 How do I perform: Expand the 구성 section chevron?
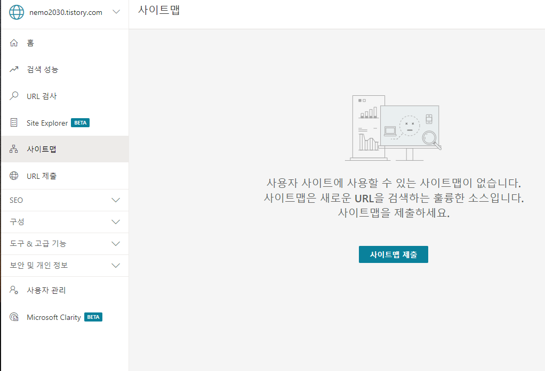(x=116, y=222)
